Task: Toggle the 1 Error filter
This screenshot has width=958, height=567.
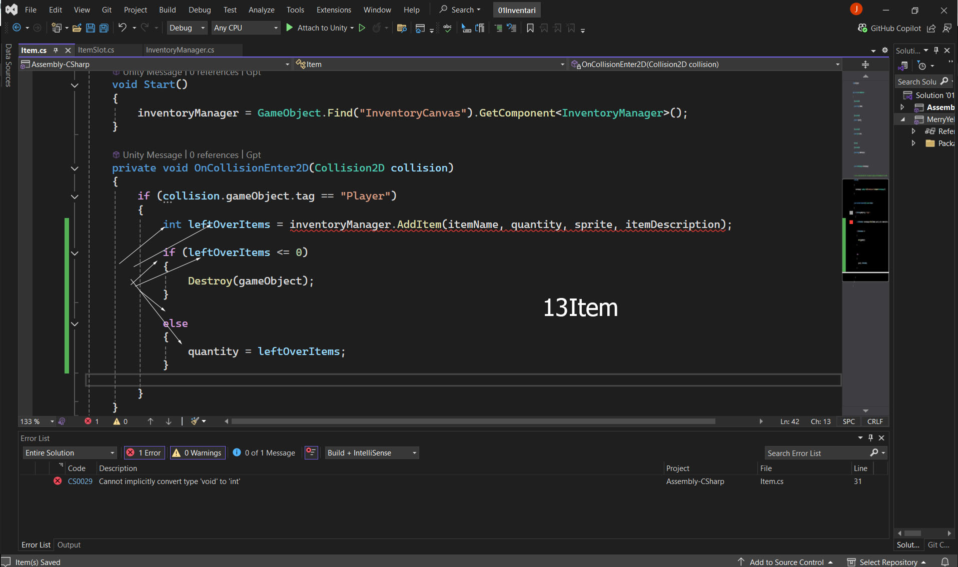Action: point(145,452)
